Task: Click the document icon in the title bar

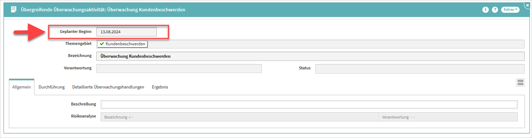Action: 14,10
